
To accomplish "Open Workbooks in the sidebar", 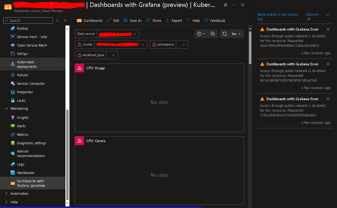I will click(x=26, y=173).
